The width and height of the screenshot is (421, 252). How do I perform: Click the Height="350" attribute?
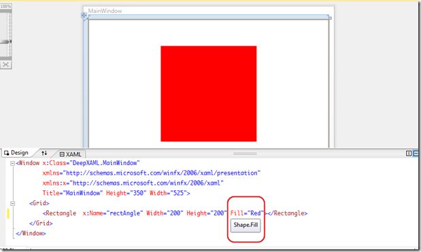coord(127,193)
